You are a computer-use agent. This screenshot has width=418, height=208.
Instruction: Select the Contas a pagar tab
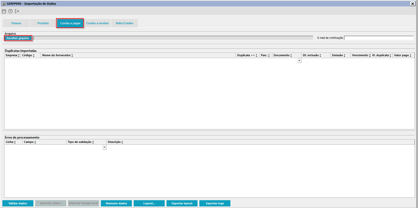70,23
